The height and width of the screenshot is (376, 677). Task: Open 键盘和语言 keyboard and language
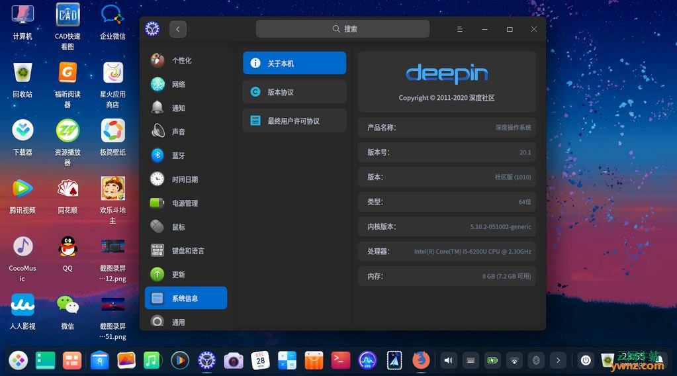click(186, 250)
